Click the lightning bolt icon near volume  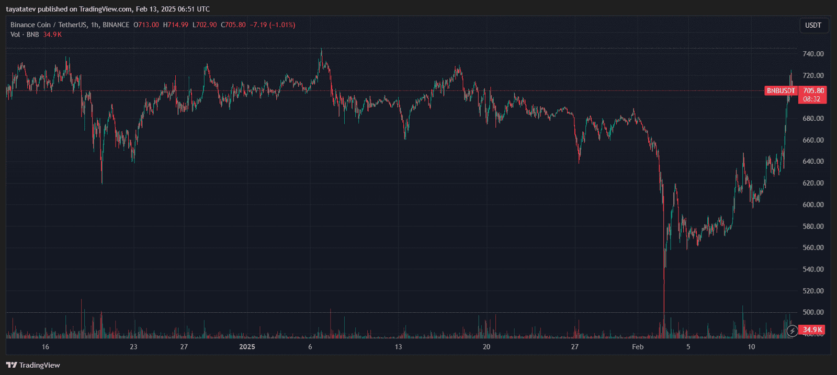click(x=792, y=331)
